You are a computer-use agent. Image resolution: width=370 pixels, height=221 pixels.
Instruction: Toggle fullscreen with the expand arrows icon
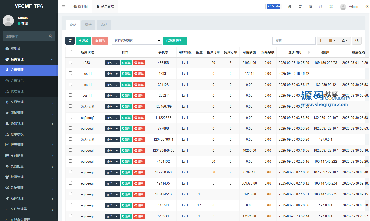click(x=331, y=6)
